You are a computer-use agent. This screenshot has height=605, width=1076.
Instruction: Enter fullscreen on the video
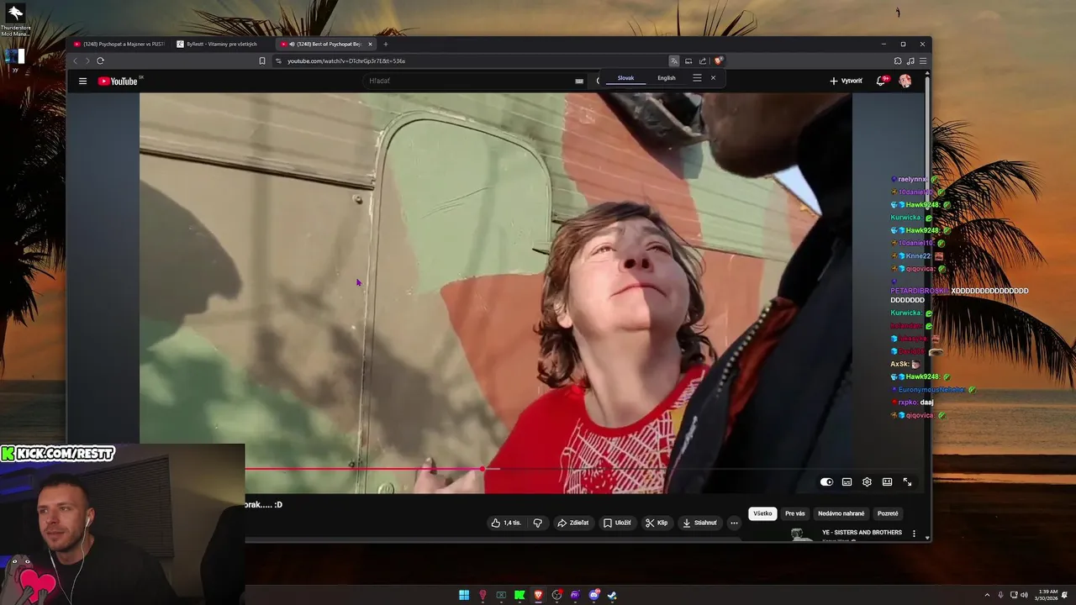(x=907, y=482)
